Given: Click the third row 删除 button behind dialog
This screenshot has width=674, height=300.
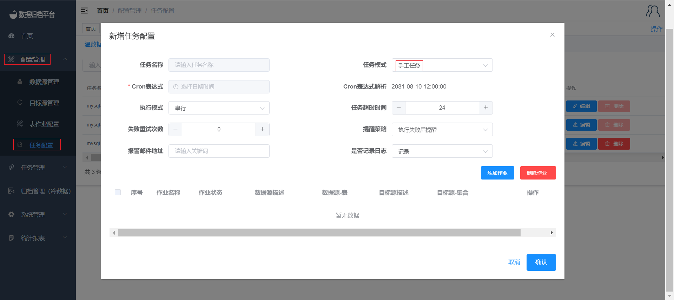Looking at the screenshot, I should click(614, 144).
